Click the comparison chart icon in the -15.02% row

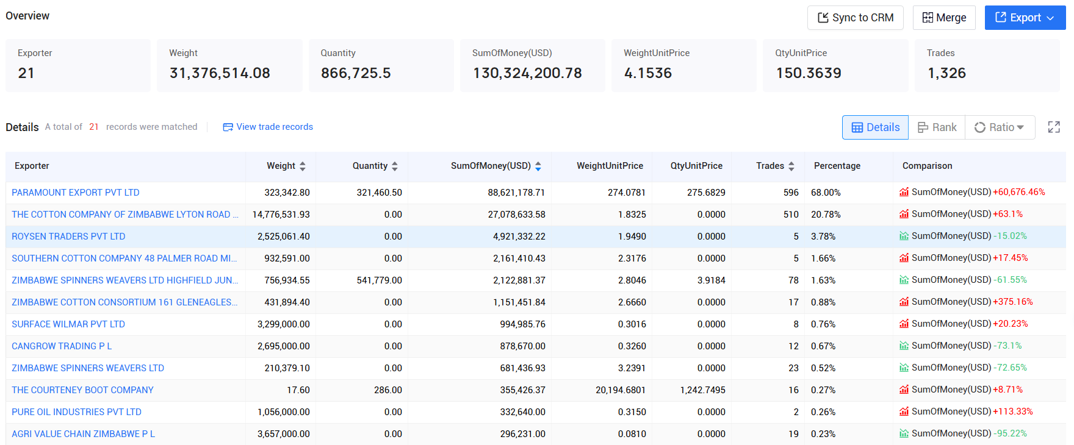[x=904, y=236]
